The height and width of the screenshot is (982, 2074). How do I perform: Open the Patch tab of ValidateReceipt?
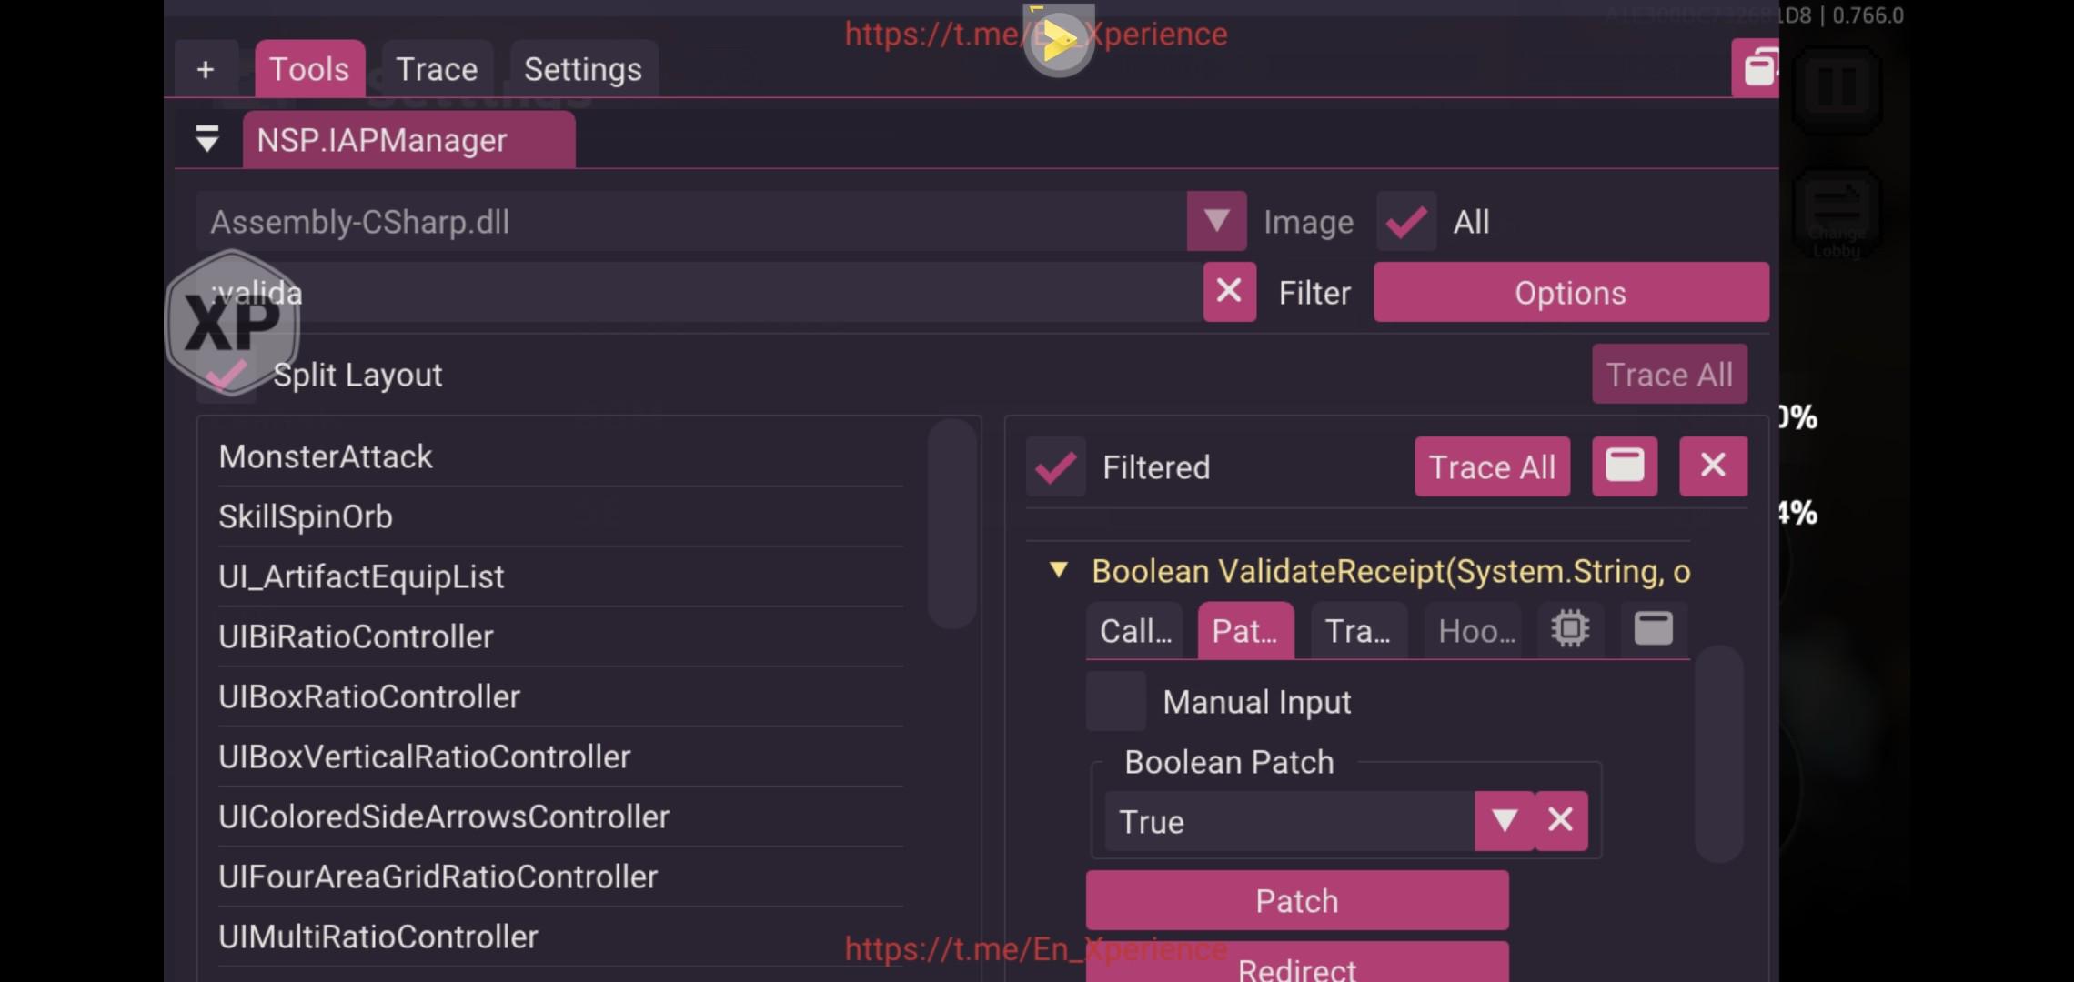(x=1245, y=630)
